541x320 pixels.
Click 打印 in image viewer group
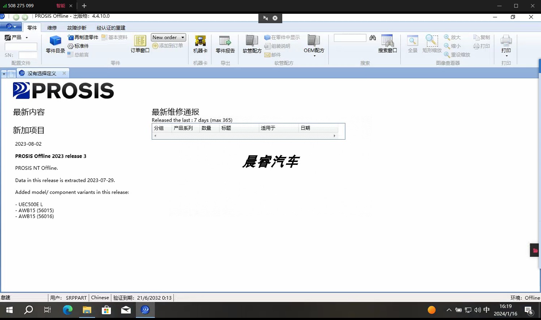(482, 46)
